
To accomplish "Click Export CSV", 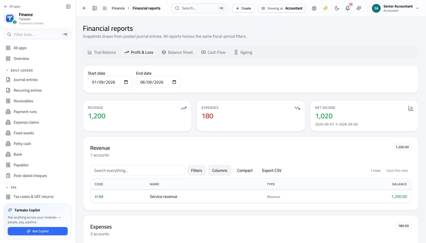I will [272, 170].
